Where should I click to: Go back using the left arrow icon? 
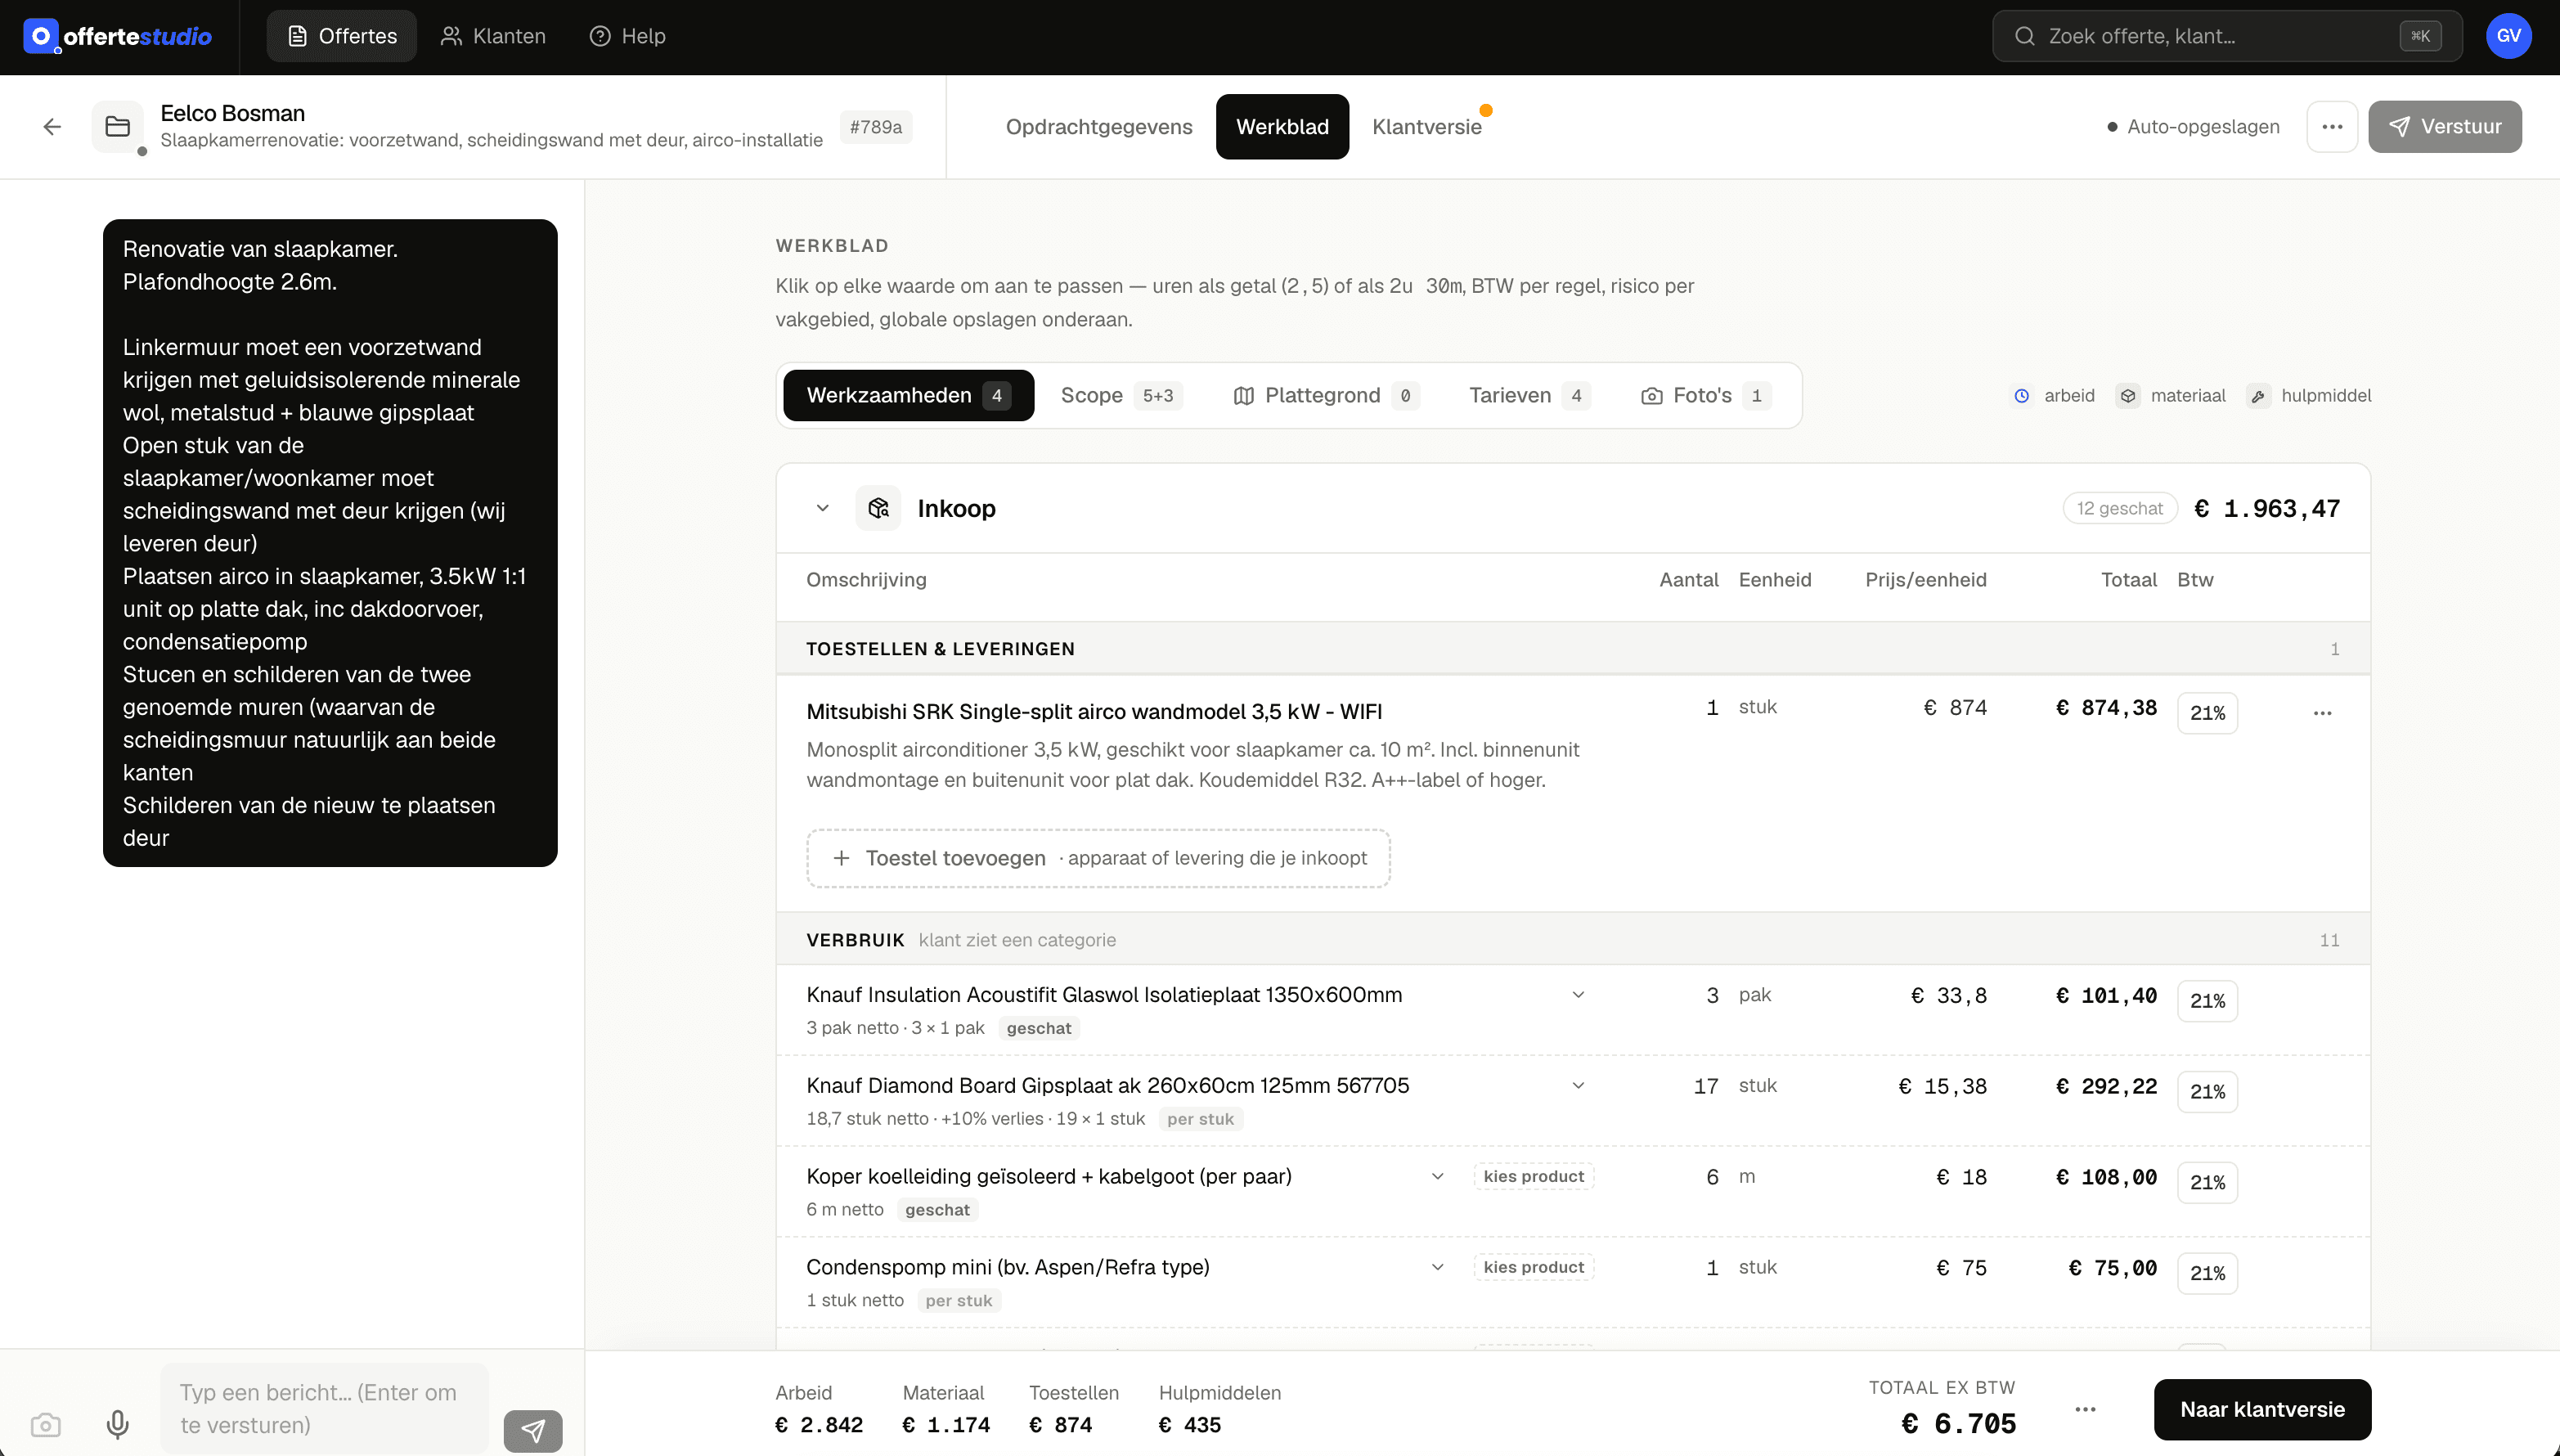pyautogui.click(x=52, y=127)
